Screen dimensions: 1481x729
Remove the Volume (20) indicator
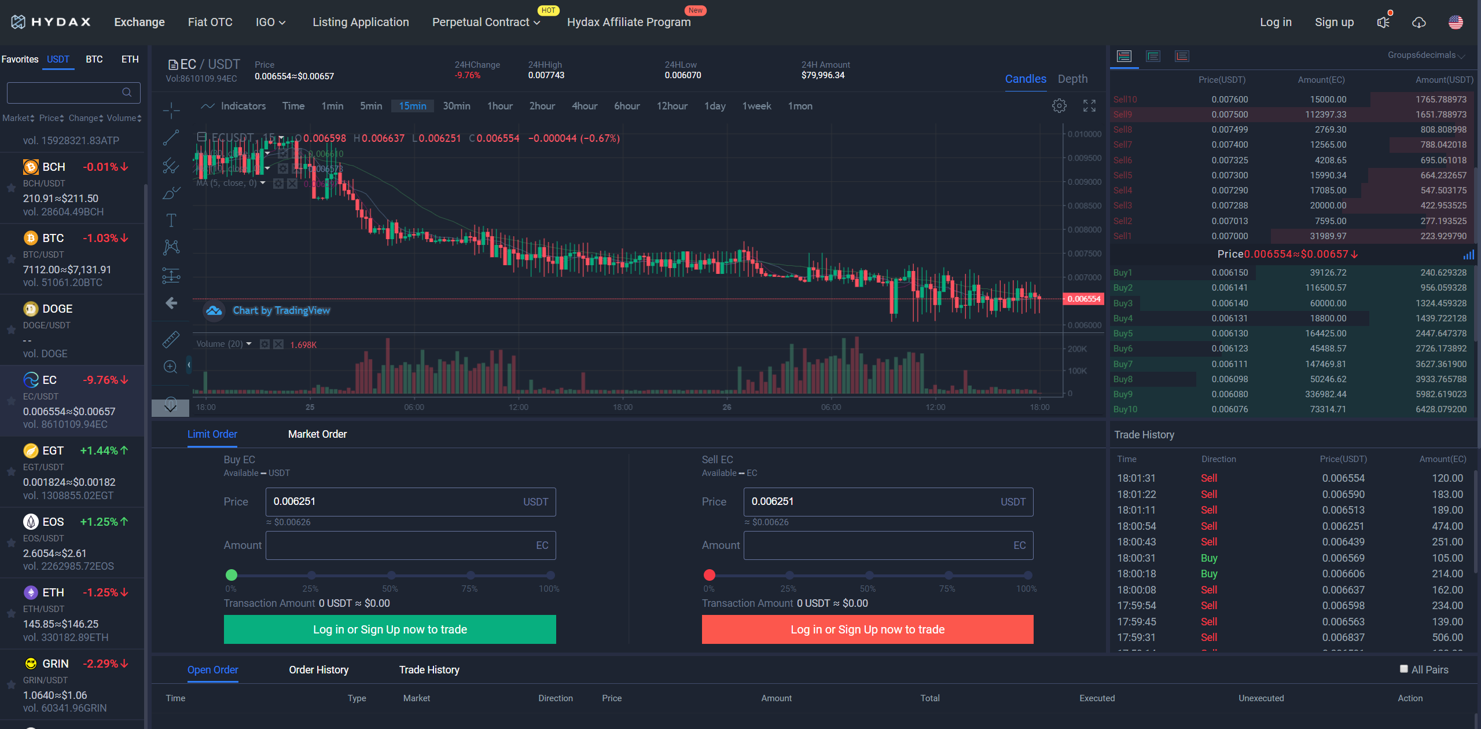tap(278, 344)
